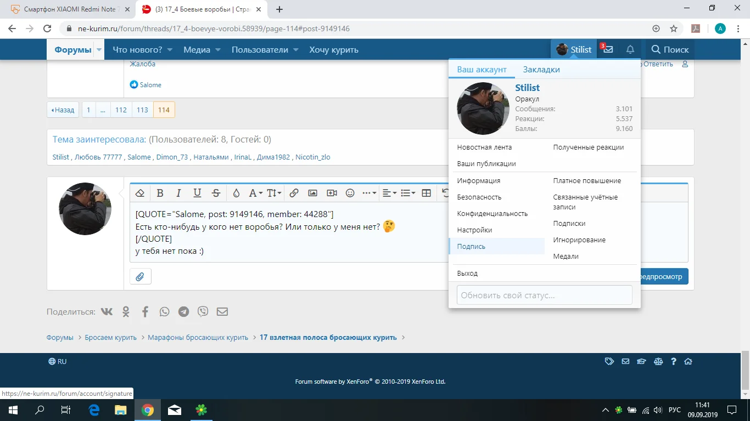750x421 pixels.
Task: Open File Explorer from the taskbar
Action: 121,410
